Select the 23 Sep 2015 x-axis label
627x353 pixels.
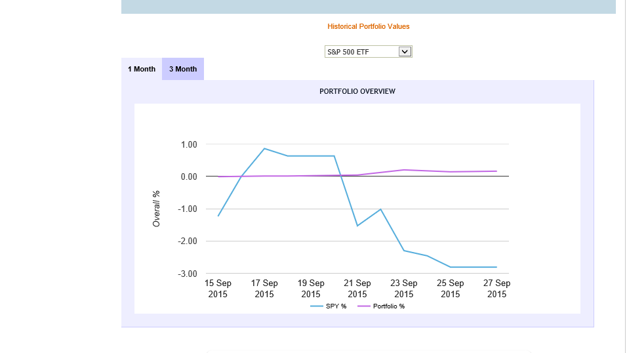click(x=404, y=289)
